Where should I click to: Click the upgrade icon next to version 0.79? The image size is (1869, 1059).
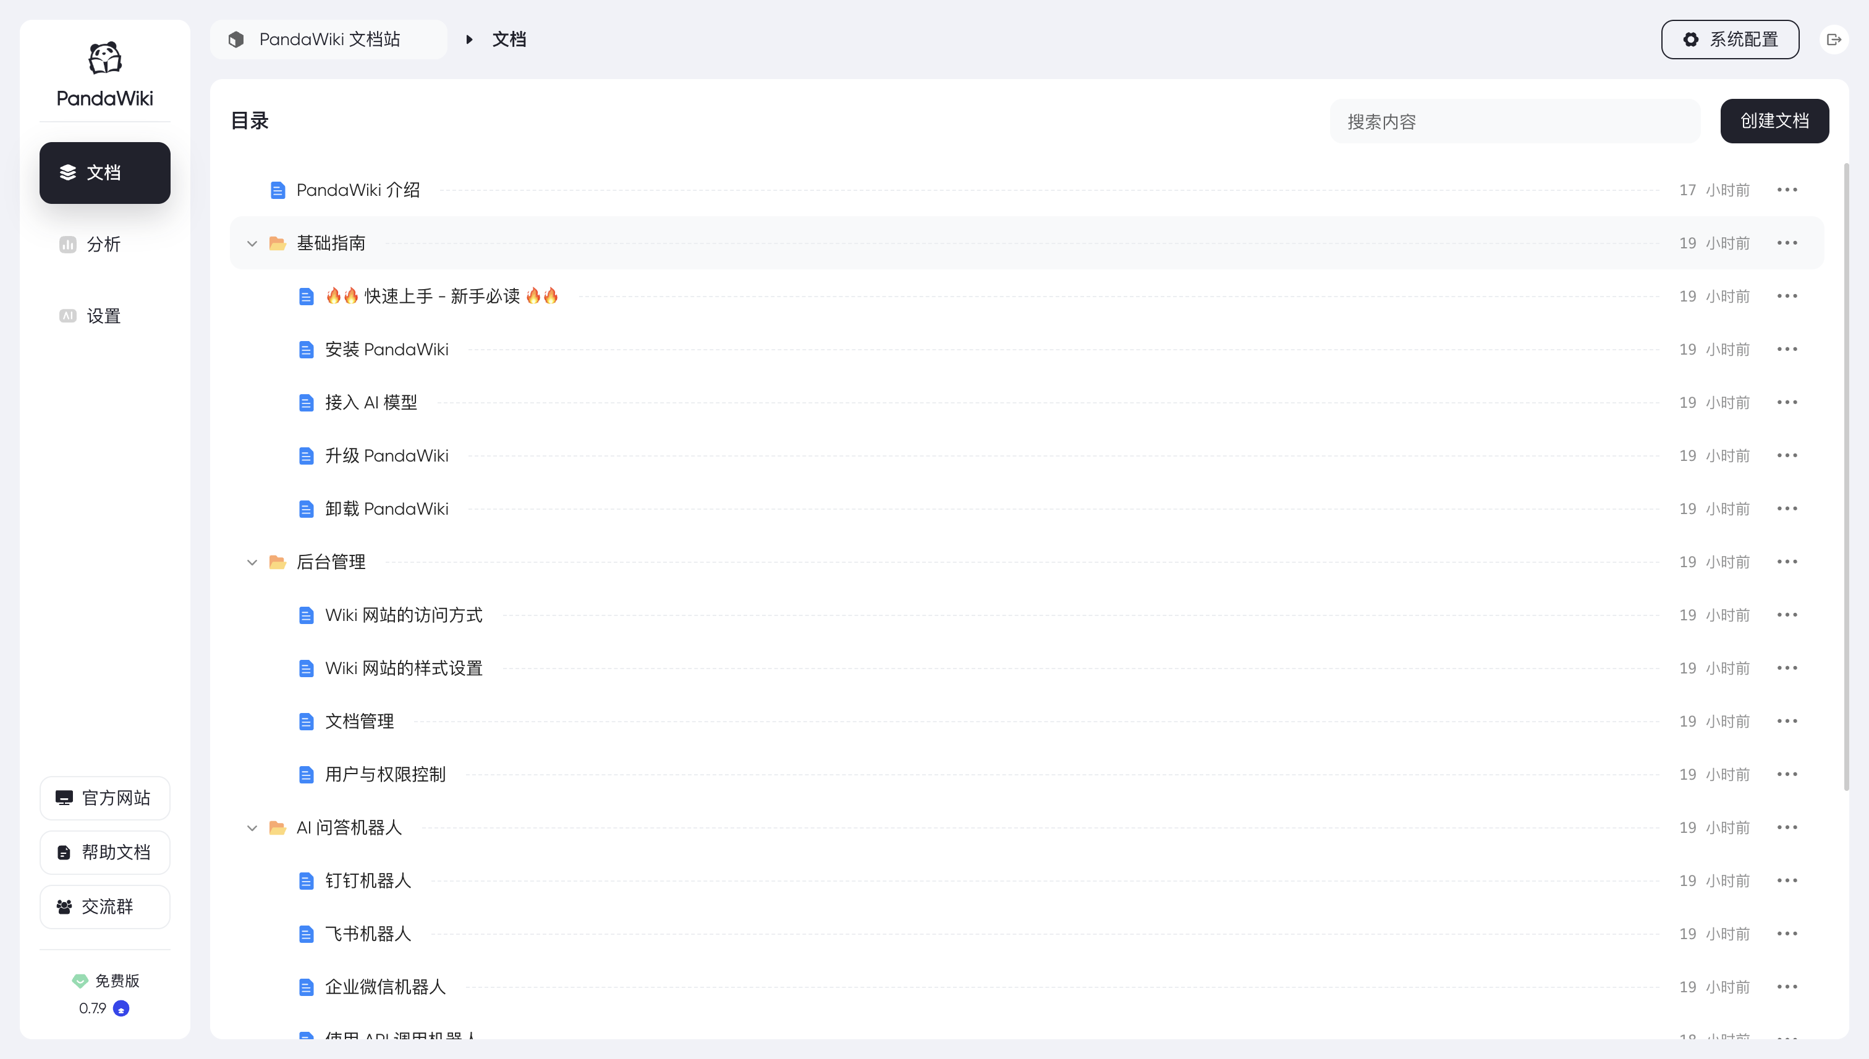(x=121, y=1009)
